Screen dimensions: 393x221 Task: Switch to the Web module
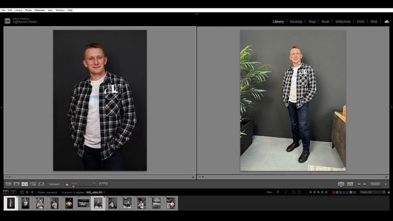[x=374, y=21]
